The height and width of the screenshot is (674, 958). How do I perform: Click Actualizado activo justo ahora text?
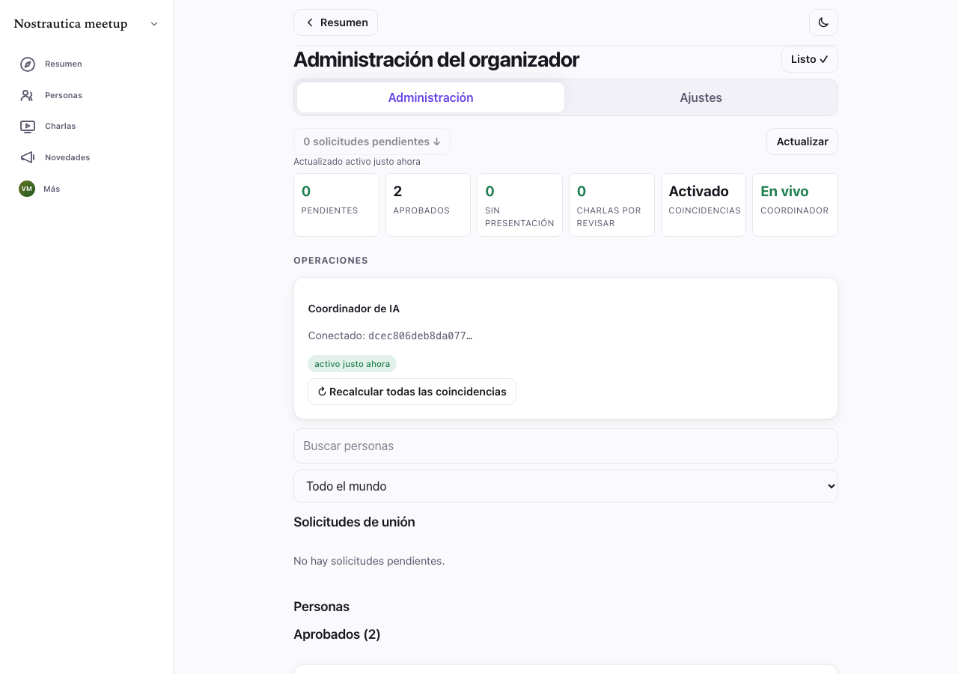(357, 162)
